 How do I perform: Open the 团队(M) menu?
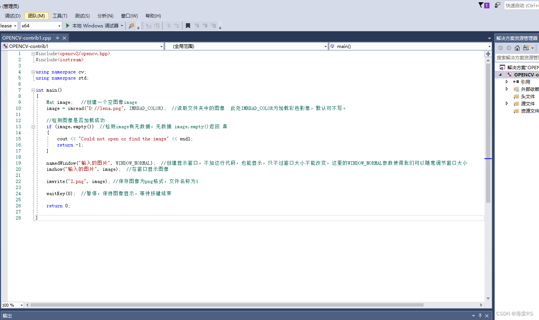[37, 16]
